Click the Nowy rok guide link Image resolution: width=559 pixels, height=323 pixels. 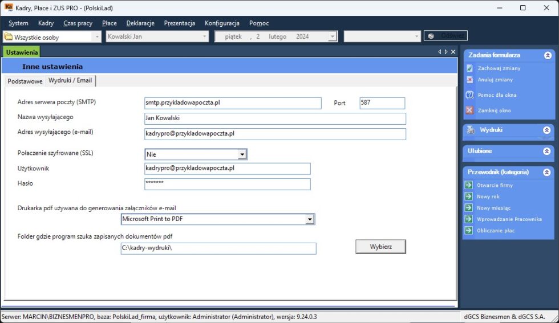488,197
